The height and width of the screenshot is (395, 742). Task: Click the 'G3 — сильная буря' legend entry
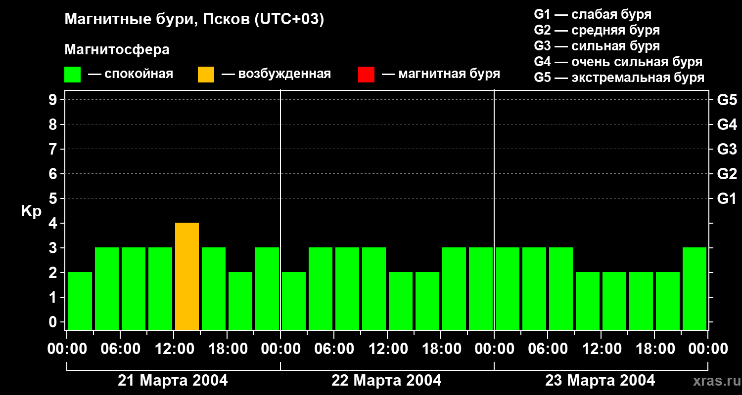[x=597, y=46]
